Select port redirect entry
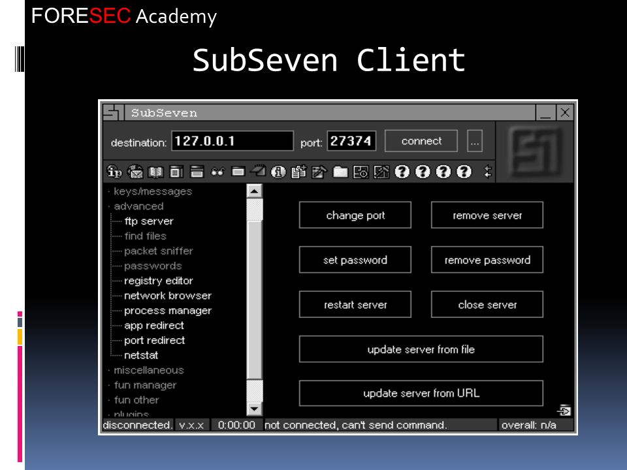The width and height of the screenshot is (627, 470). pyautogui.click(x=154, y=341)
